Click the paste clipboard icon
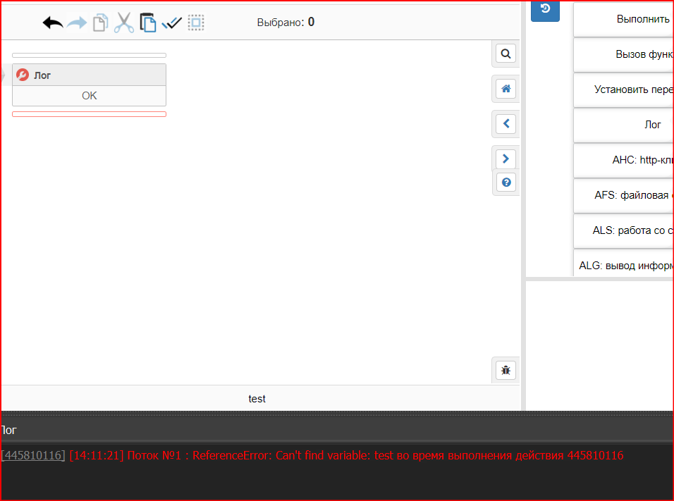Image resolution: width=674 pixels, height=501 pixels. [148, 23]
